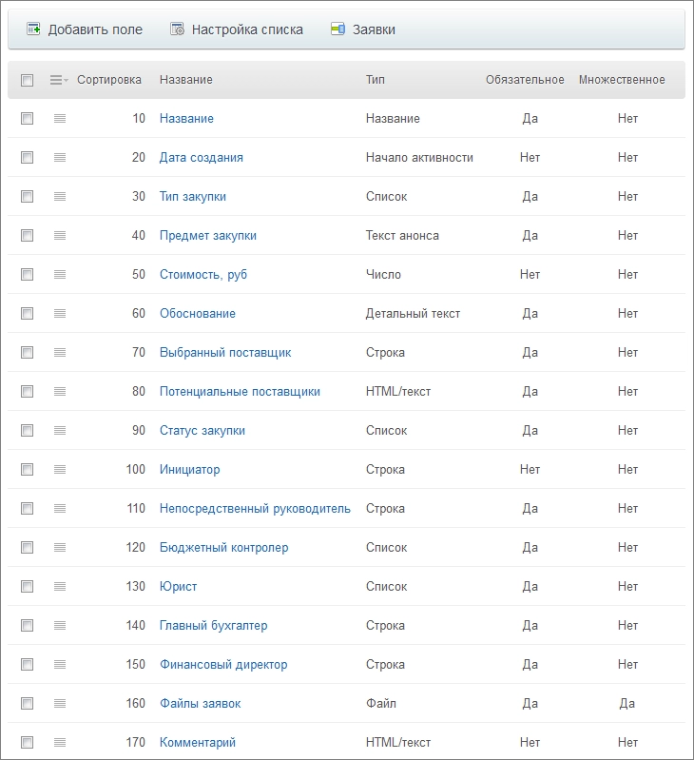Click the Заявки toolbar icon
Image resolution: width=694 pixels, height=760 pixels.
(337, 29)
